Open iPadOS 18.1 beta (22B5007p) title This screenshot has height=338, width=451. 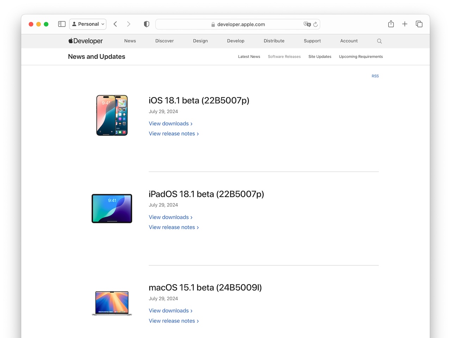coord(206,194)
